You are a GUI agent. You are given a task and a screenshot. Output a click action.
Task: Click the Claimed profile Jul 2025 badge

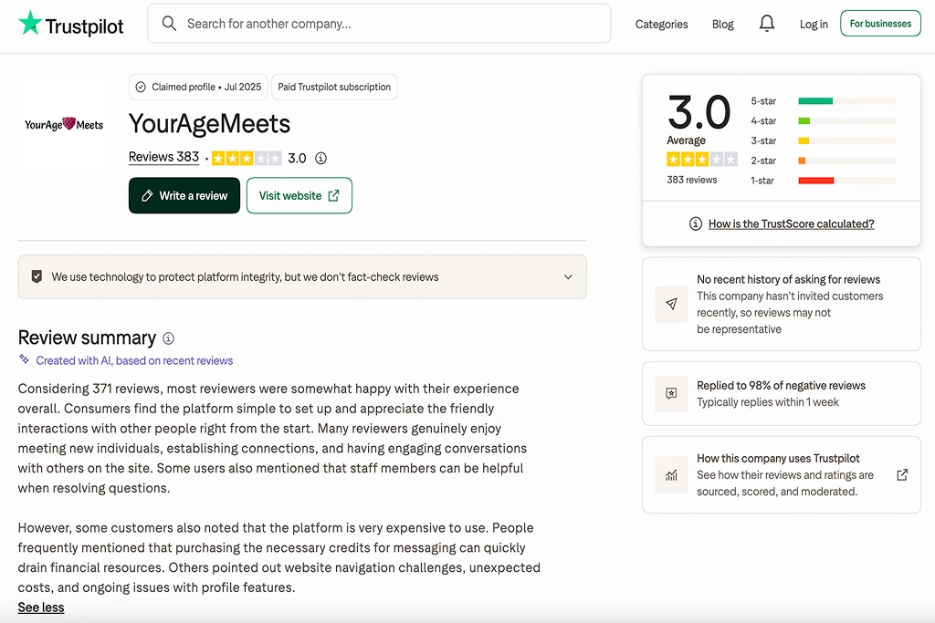198,87
